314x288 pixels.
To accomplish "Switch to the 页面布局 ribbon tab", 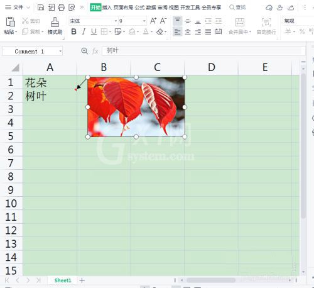I will (123, 8).
